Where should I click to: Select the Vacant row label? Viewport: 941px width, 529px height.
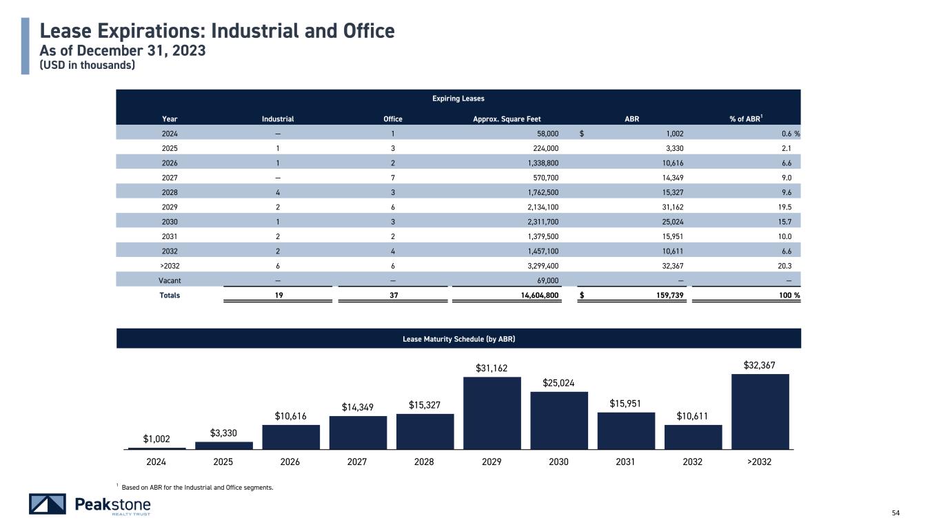pos(170,280)
